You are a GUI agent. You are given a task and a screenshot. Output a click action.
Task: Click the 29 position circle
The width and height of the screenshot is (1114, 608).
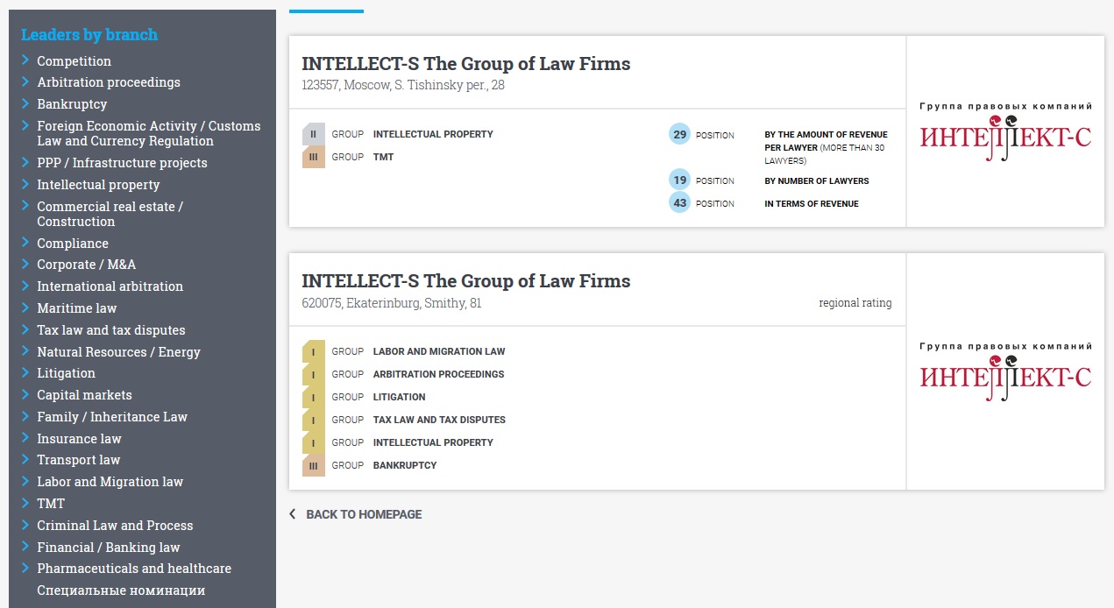click(679, 134)
